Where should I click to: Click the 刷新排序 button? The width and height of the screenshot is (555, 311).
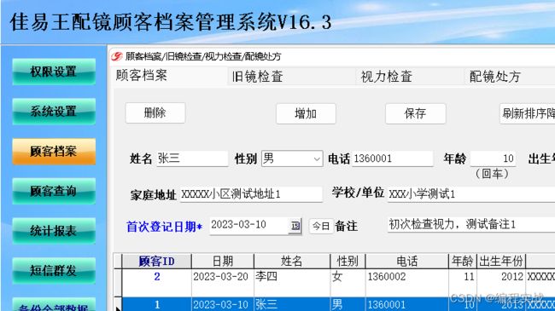(x=528, y=114)
